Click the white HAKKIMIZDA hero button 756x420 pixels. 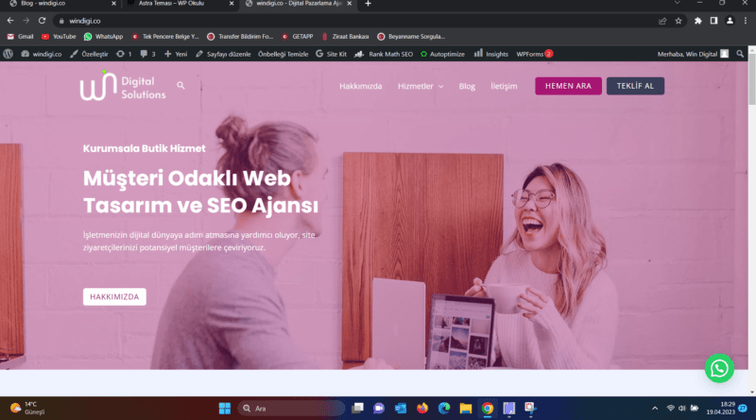tap(114, 296)
